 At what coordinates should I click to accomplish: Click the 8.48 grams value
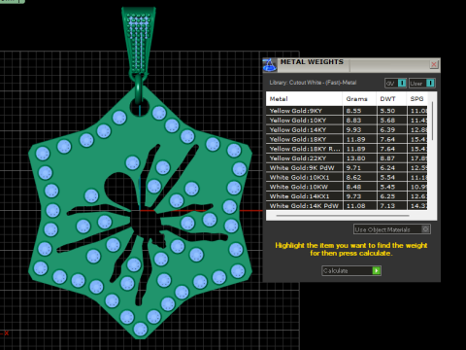pos(353,187)
